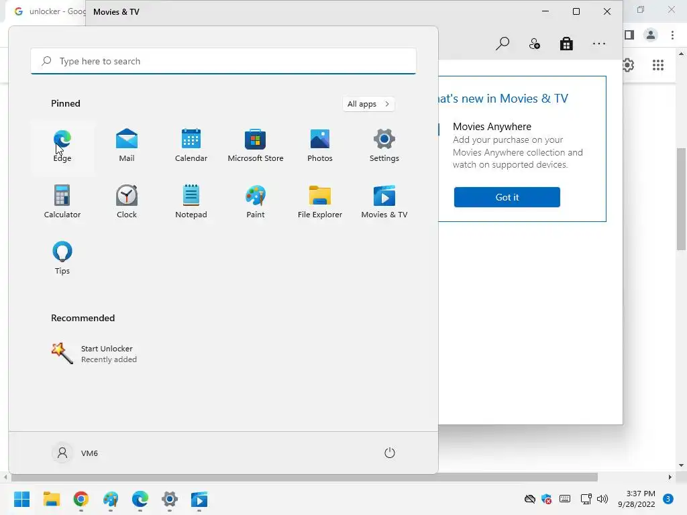Open the Calculator app
687x515 pixels.
tap(62, 202)
